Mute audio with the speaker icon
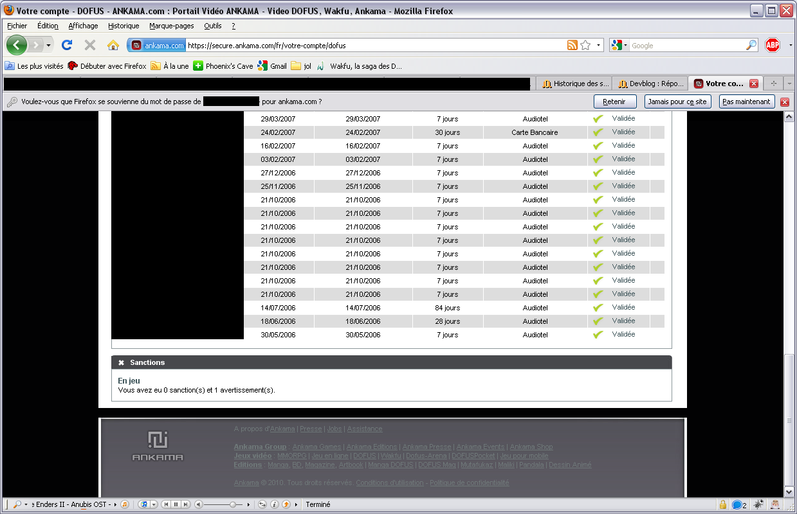 (198, 504)
